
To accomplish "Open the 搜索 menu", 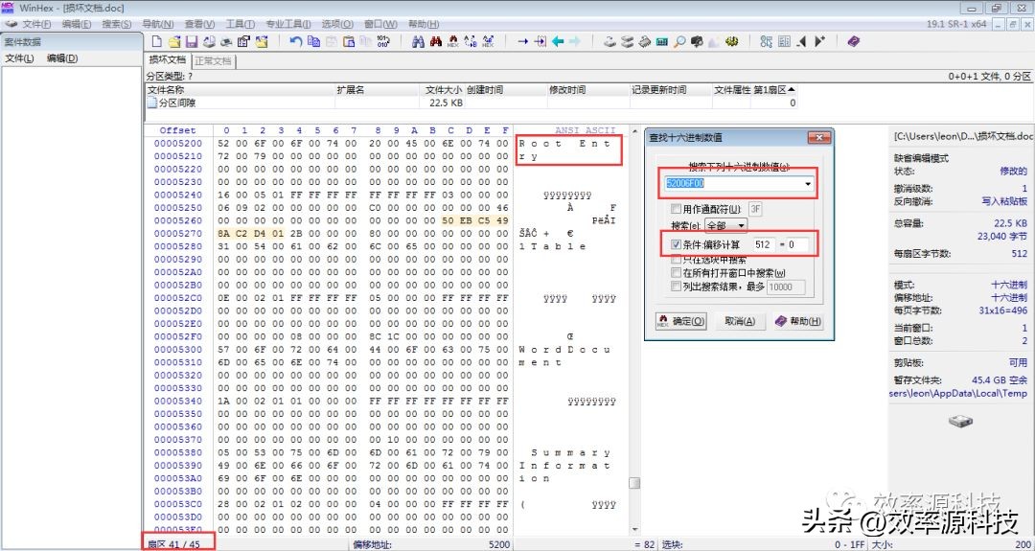I will (116, 24).
